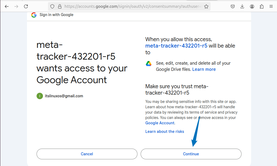The height and width of the screenshot is (166, 277).
Task: Click the Google Account link
Action: pos(160,123)
